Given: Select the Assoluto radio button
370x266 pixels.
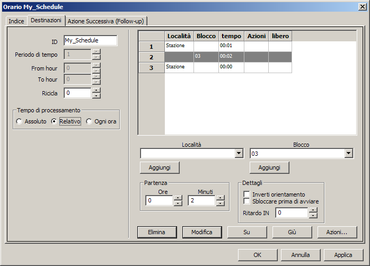Looking at the screenshot, I should coord(20,121).
